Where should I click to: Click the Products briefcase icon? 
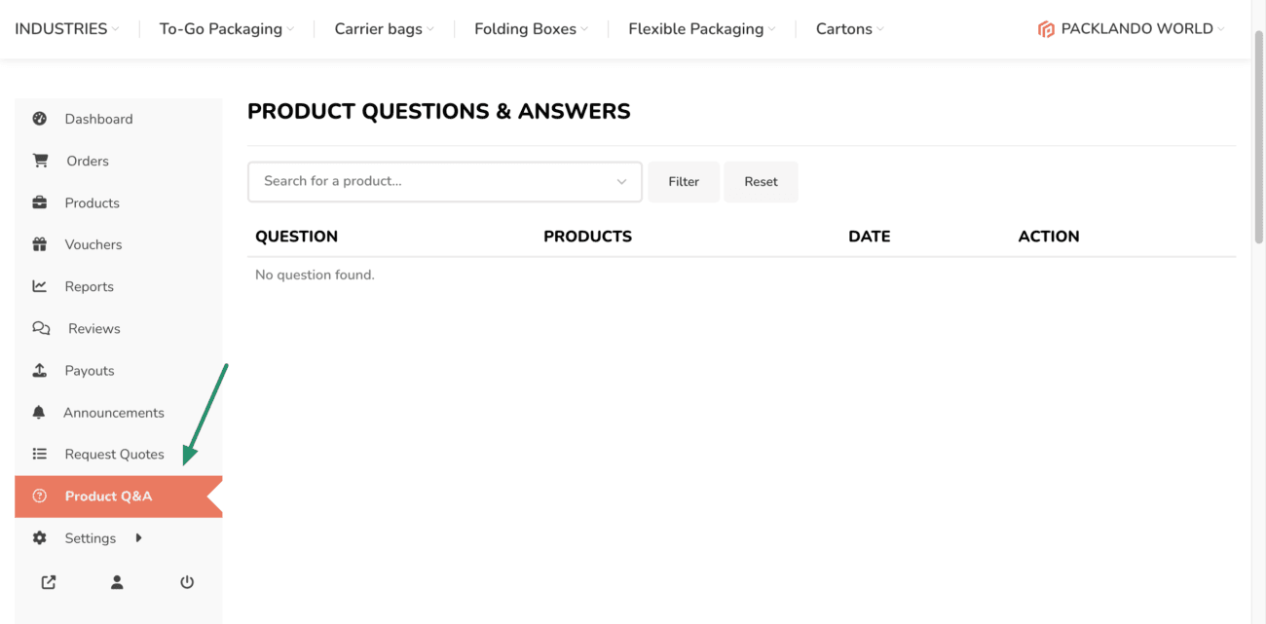40,202
